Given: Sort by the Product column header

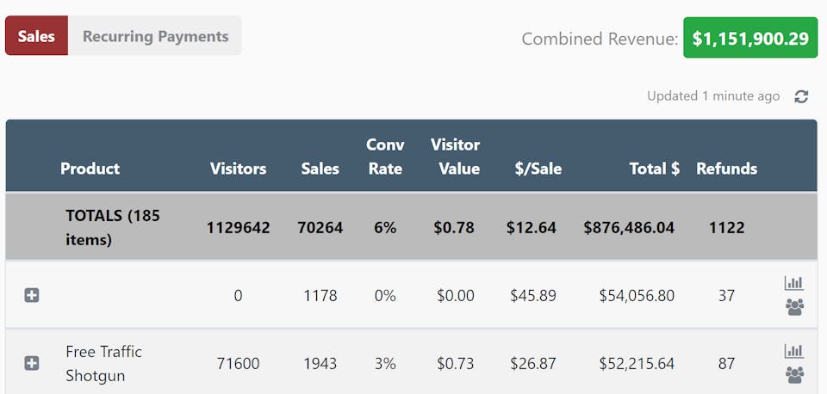Looking at the screenshot, I should pyautogui.click(x=90, y=169).
